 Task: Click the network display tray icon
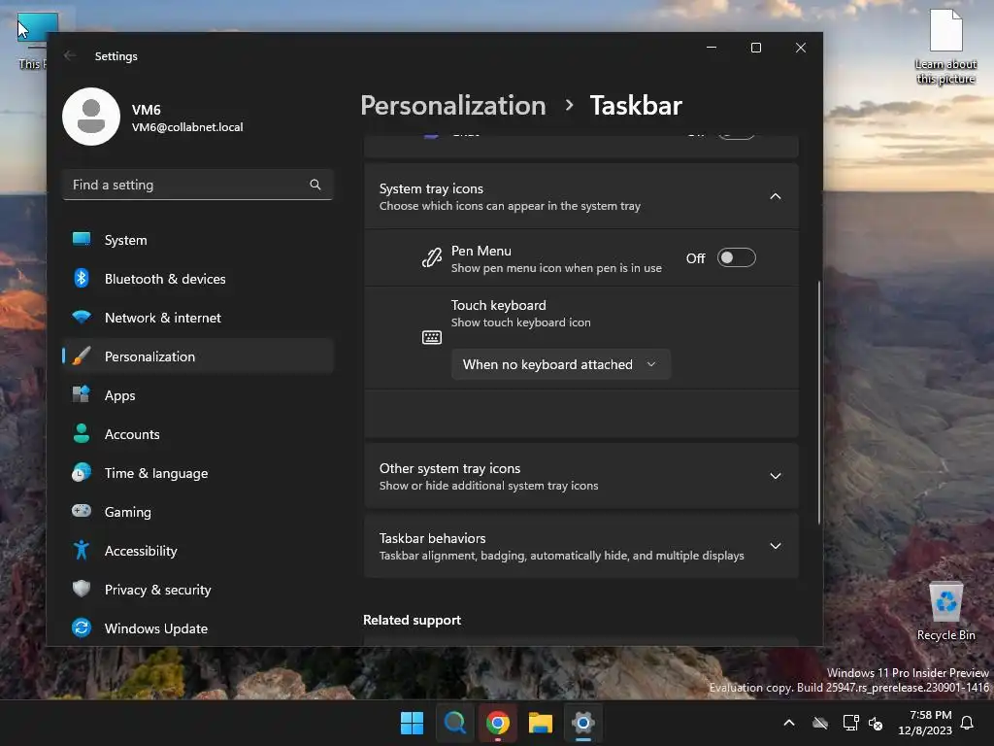click(x=850, y=723)
